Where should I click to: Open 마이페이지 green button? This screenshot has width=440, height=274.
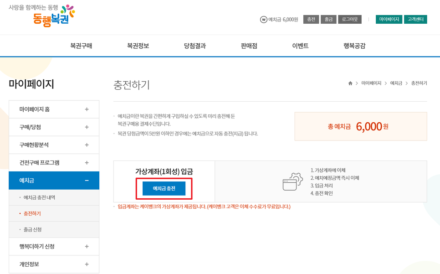tap(389, 19)
